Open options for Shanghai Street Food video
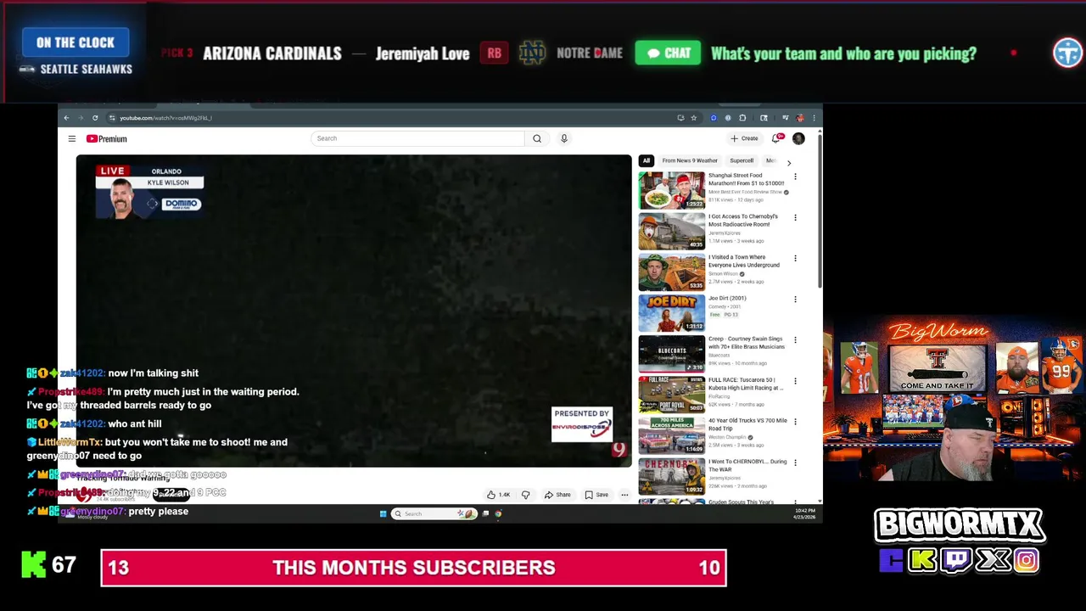This screenshot has width=1086, height=611. 795,177
